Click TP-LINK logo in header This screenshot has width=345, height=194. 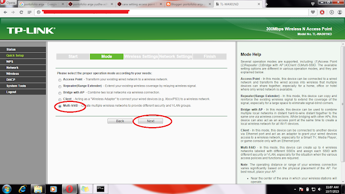pyautogui.click(x=31, y=31)
